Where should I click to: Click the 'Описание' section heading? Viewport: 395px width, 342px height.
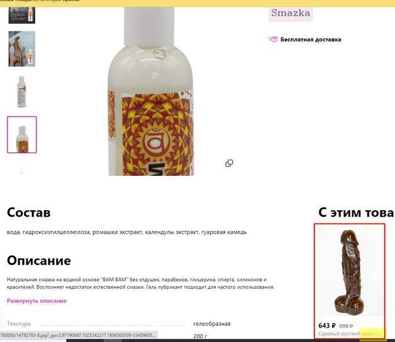coord(39,260)
